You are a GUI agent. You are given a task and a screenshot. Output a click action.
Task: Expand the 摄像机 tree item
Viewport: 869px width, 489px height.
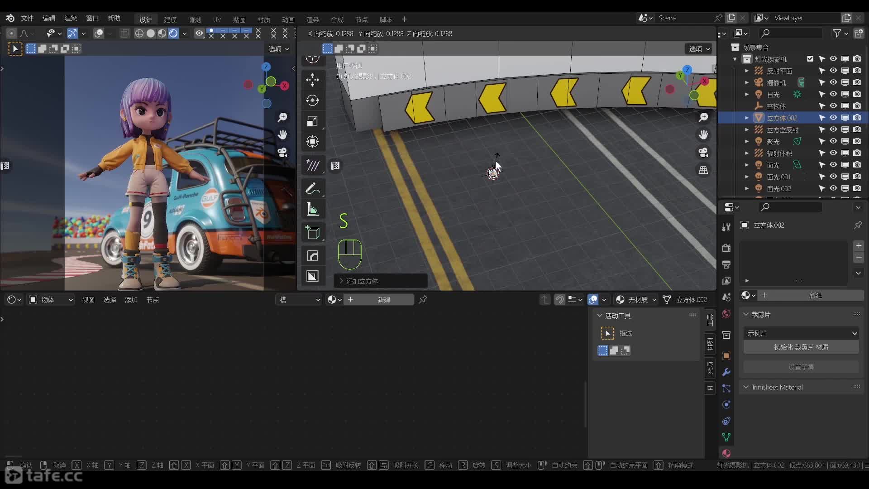coord(747,82)
